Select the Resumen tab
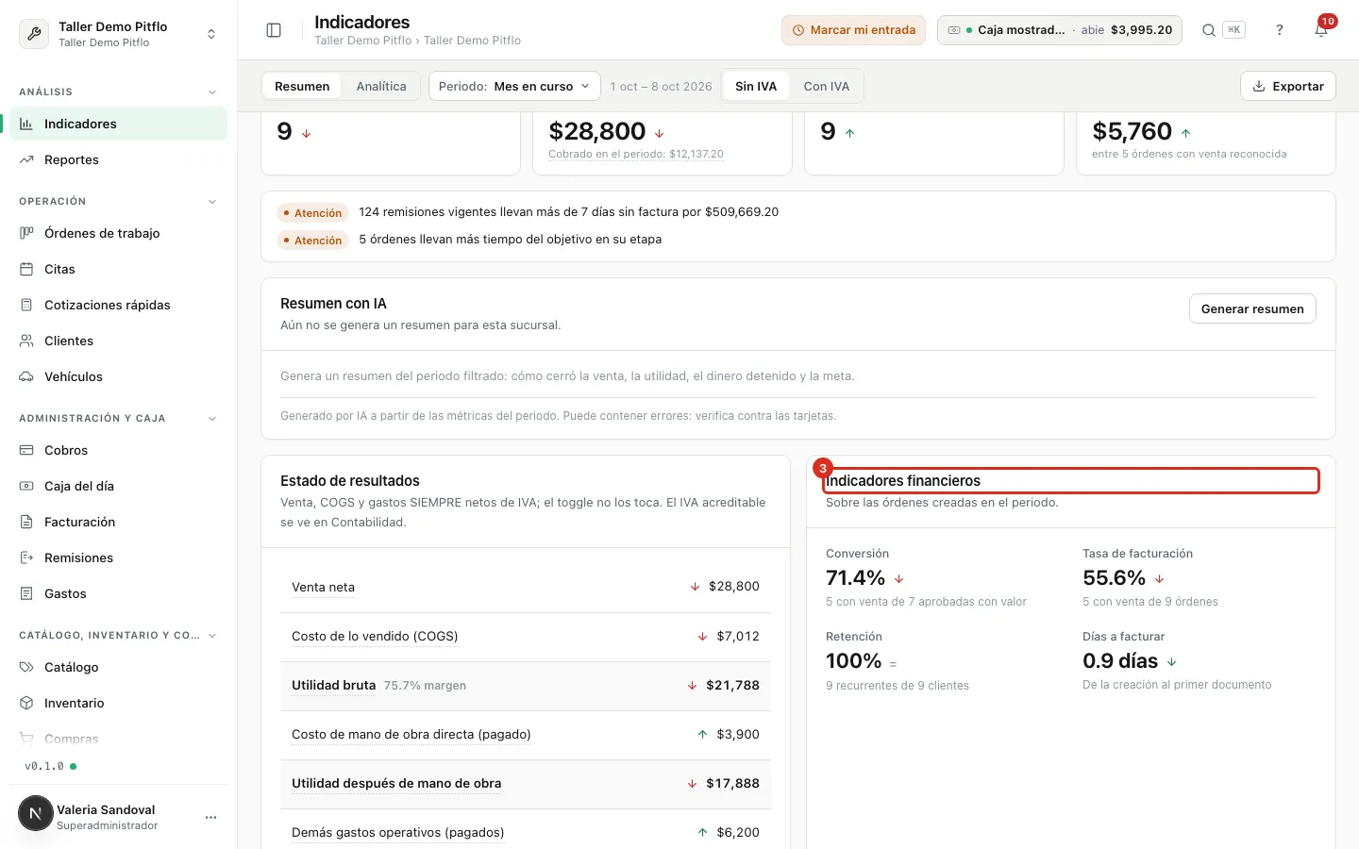 click(x=302, y=86)
